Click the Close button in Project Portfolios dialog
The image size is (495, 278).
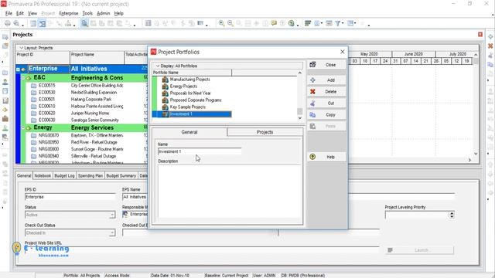[x=326, y=65]
